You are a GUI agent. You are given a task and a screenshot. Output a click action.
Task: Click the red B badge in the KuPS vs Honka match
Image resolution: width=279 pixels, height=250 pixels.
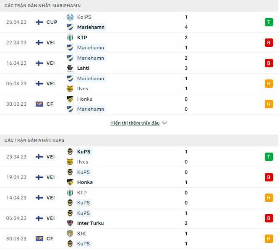point(269,177)
